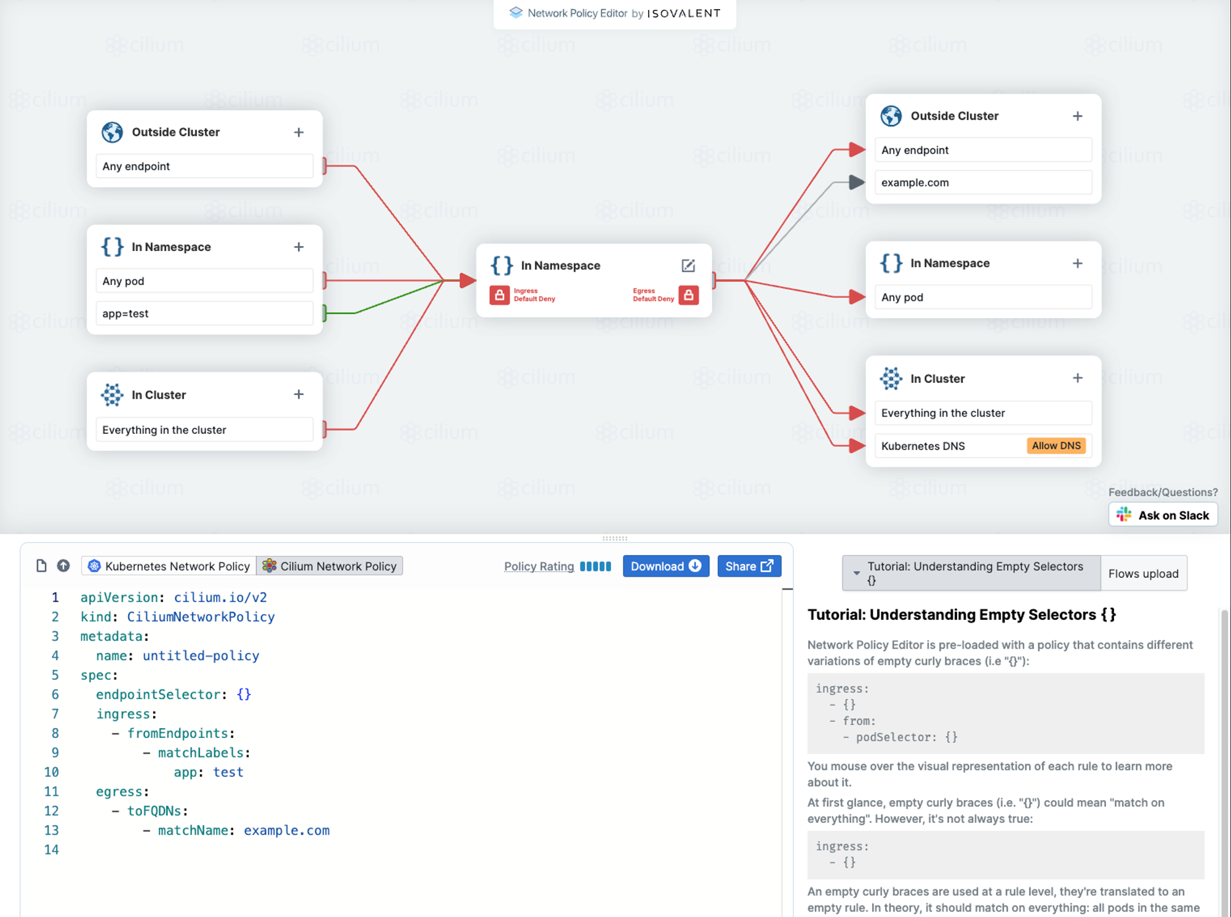
Task: Click code line 4 name untitled-policy
Action: [177, 655]
